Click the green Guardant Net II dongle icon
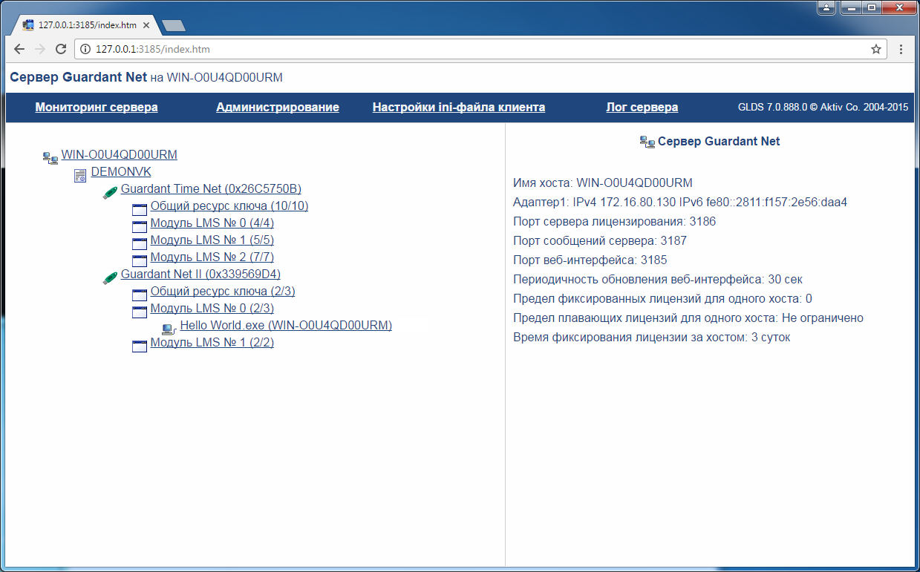This screenshot has height=572, width=920. [110, 277]
